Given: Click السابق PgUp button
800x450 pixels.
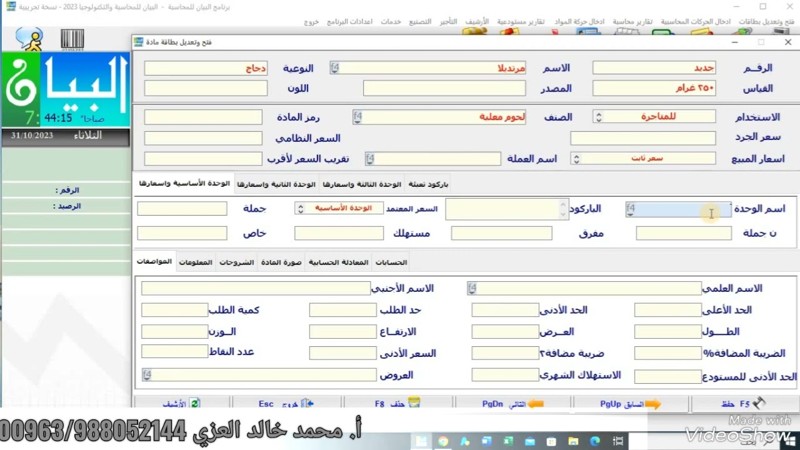Looking at the screenshot, I should pyautogui.click(x=631, y=404).
